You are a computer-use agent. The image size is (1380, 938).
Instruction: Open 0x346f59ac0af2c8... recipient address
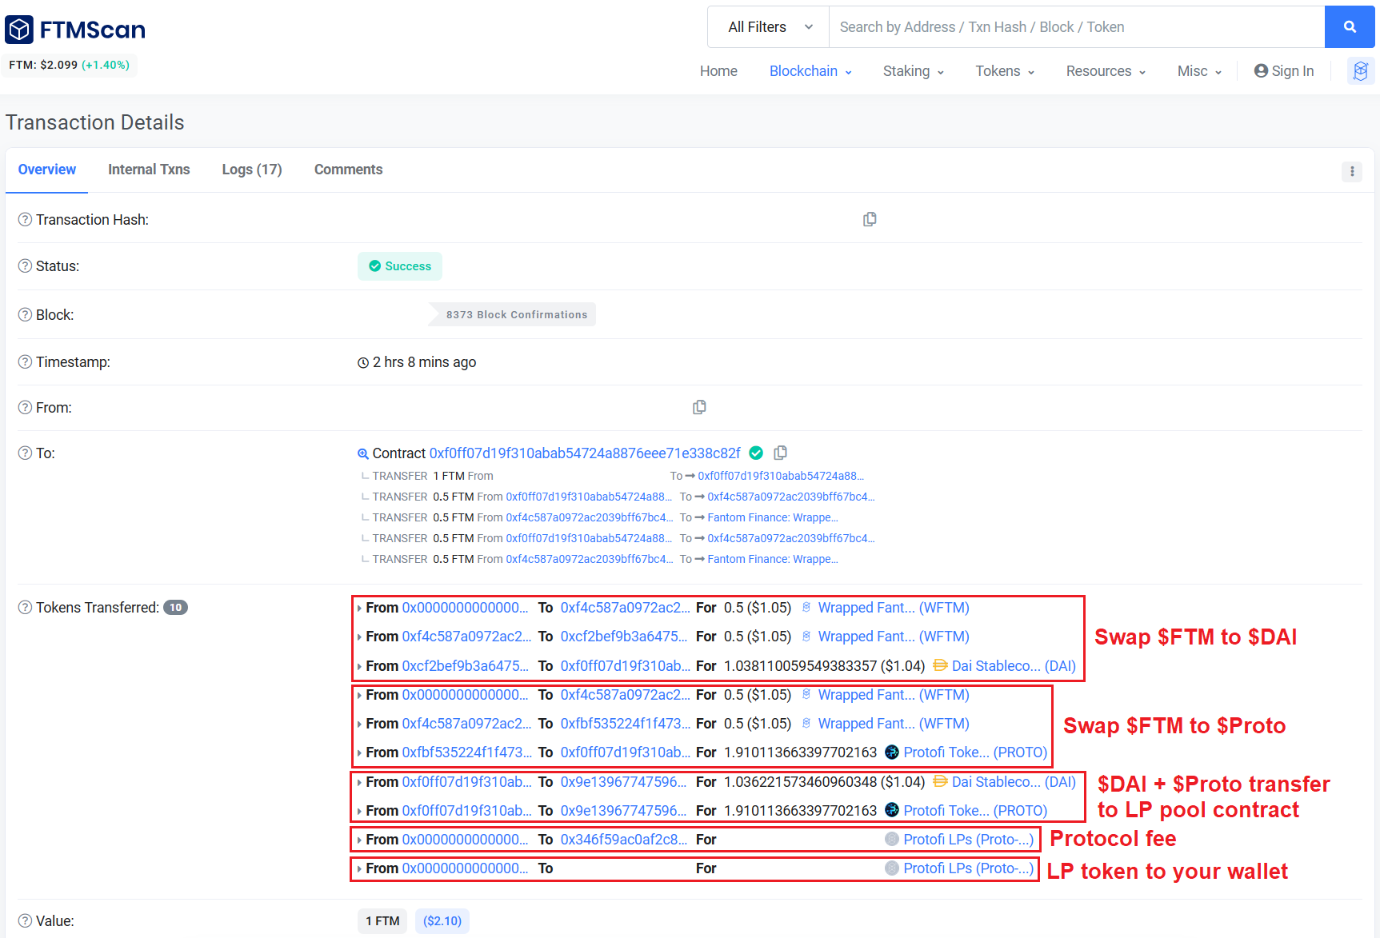click(x=624, y=840)
